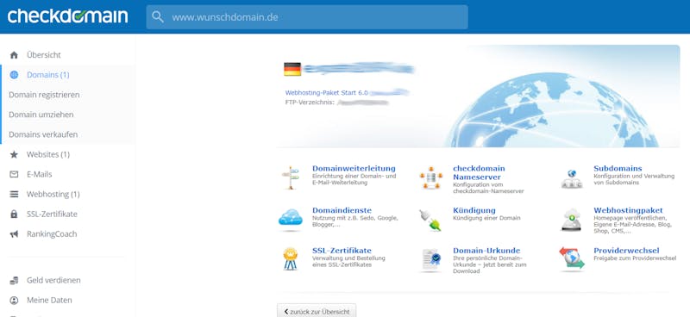Open the Webhosting-Paket Start 6.0 link

[x=326, y=93]
